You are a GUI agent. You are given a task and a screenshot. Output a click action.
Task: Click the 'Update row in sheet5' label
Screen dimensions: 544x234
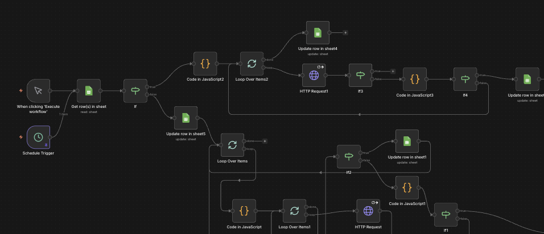pos(186,133)
